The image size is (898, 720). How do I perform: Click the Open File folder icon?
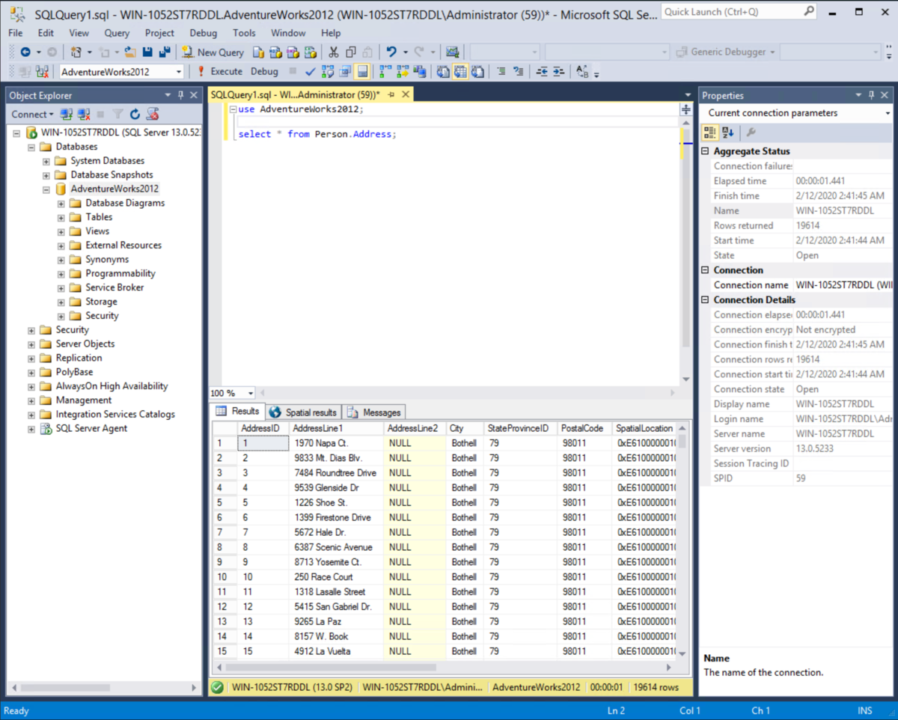pyautogui.click(x=130, y=52)
